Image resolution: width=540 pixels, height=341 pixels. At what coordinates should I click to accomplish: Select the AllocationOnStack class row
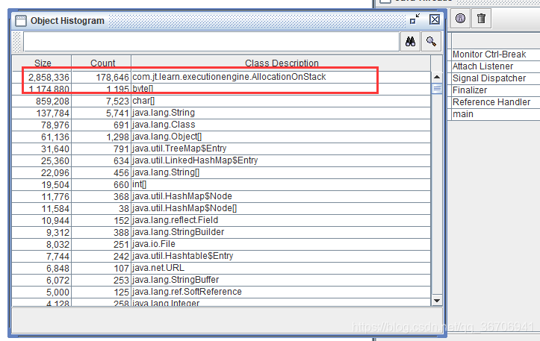[x=221, y=77]
